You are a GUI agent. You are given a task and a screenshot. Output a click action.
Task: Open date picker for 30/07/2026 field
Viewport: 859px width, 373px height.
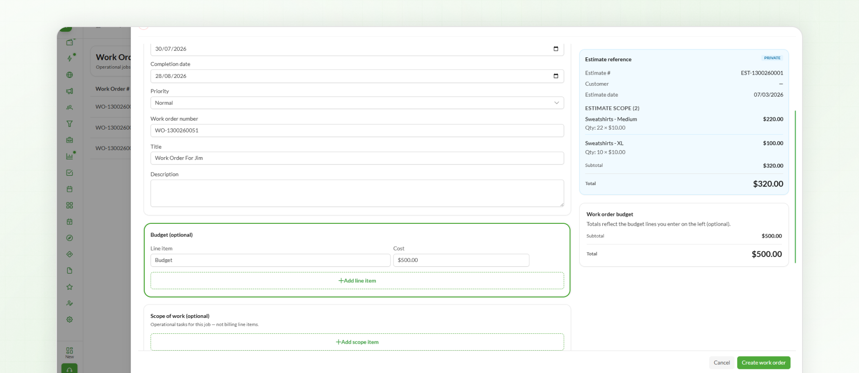pos(556,49)
